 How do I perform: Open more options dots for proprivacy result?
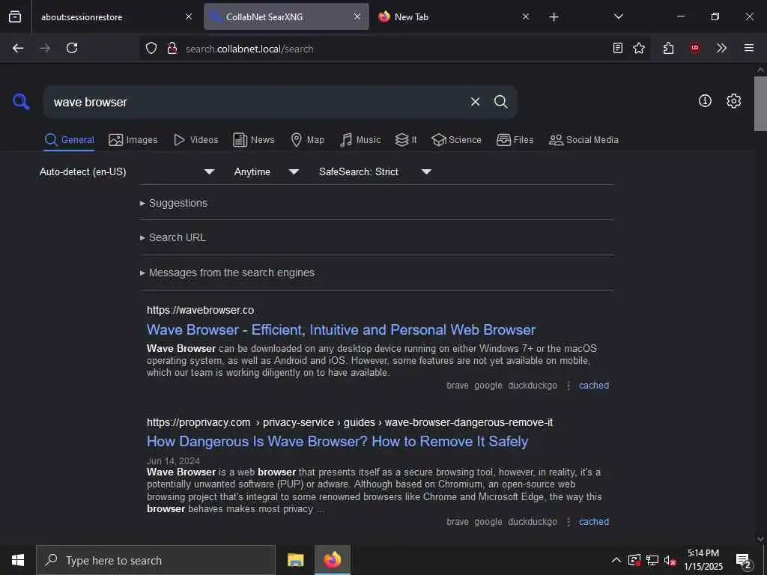(x=568, y=522)
